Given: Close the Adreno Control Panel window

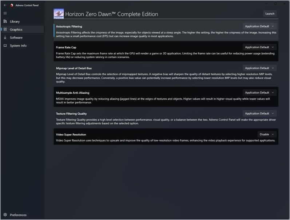Looking at the screenshot, I should 285,4.
